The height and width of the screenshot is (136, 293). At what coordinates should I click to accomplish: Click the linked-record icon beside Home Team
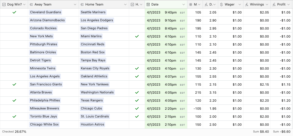pos(82,5)
